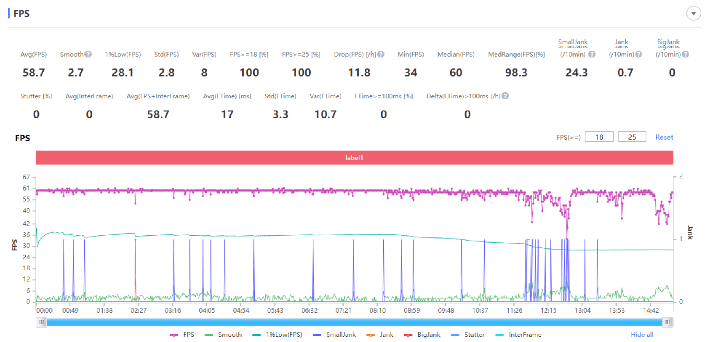Click the Reset link for FPS thresholds
The width and height of the screenshot is (707, 342).
pos(664,137)
